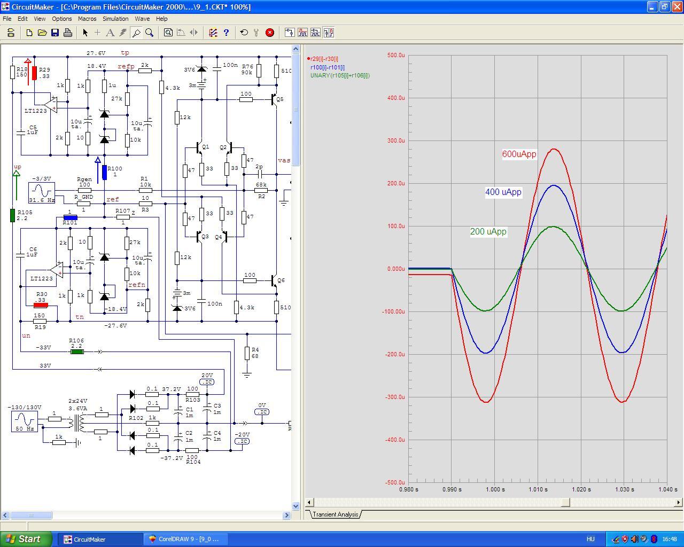
Task: Click the New file icon
Action: click(x=29, y=33)
